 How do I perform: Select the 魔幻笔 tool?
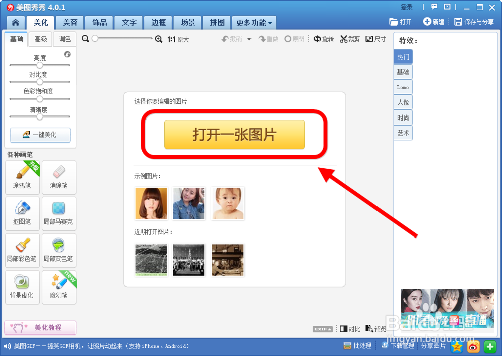(59, 287)
